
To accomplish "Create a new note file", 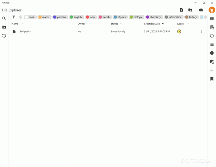I will 181,10.
